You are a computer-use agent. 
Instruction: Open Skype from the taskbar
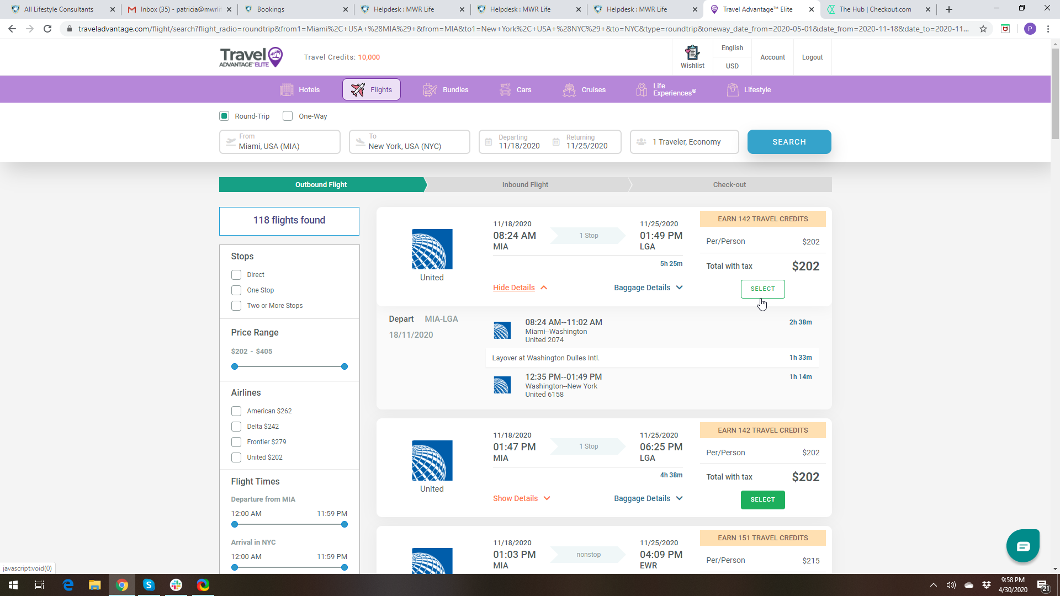(149, 585)
